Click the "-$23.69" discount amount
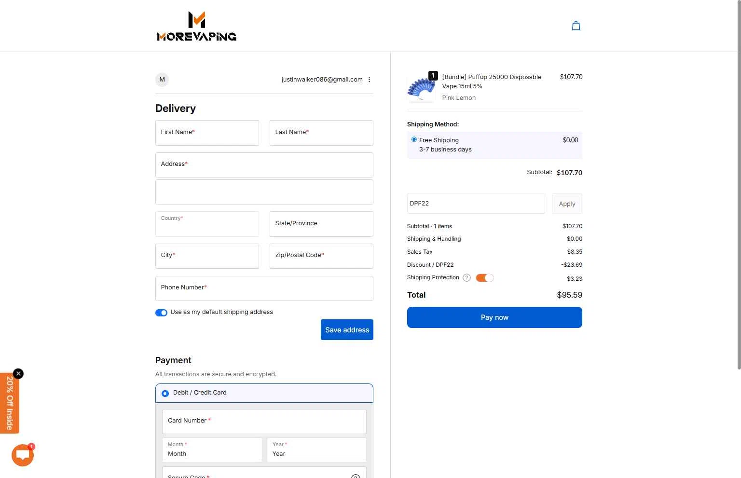This screenshot has height=478, width=741. coord(572,265)
